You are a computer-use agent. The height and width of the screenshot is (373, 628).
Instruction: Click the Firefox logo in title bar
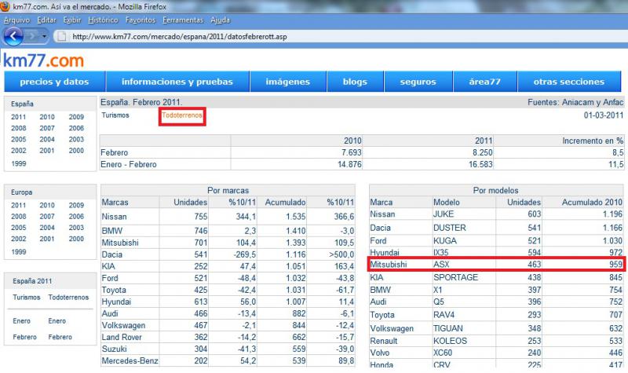click(5, 6)
